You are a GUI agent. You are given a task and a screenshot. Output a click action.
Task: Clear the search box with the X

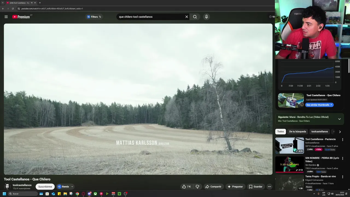tap(187, 17)
